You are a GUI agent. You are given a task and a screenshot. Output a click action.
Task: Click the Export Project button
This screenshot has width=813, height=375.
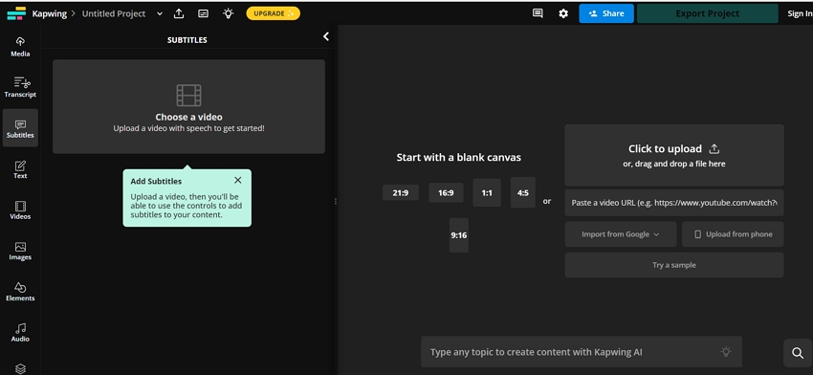click(707, 13)
